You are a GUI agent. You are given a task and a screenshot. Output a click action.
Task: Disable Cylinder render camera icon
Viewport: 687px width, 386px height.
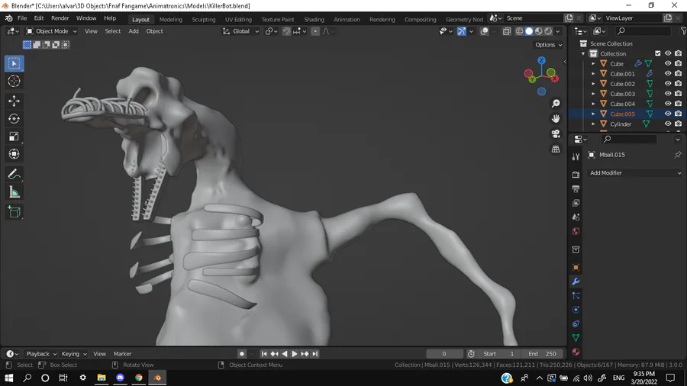[x=679, y=124]
